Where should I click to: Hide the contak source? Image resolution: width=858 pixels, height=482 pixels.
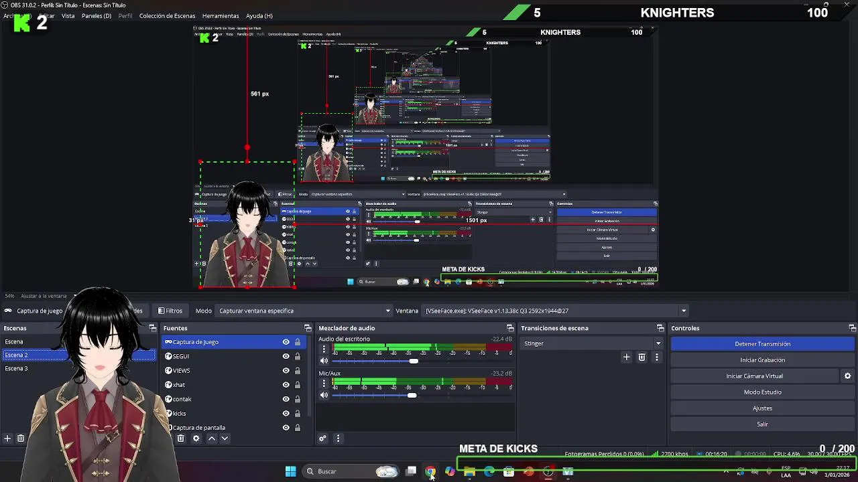[286, 399]
